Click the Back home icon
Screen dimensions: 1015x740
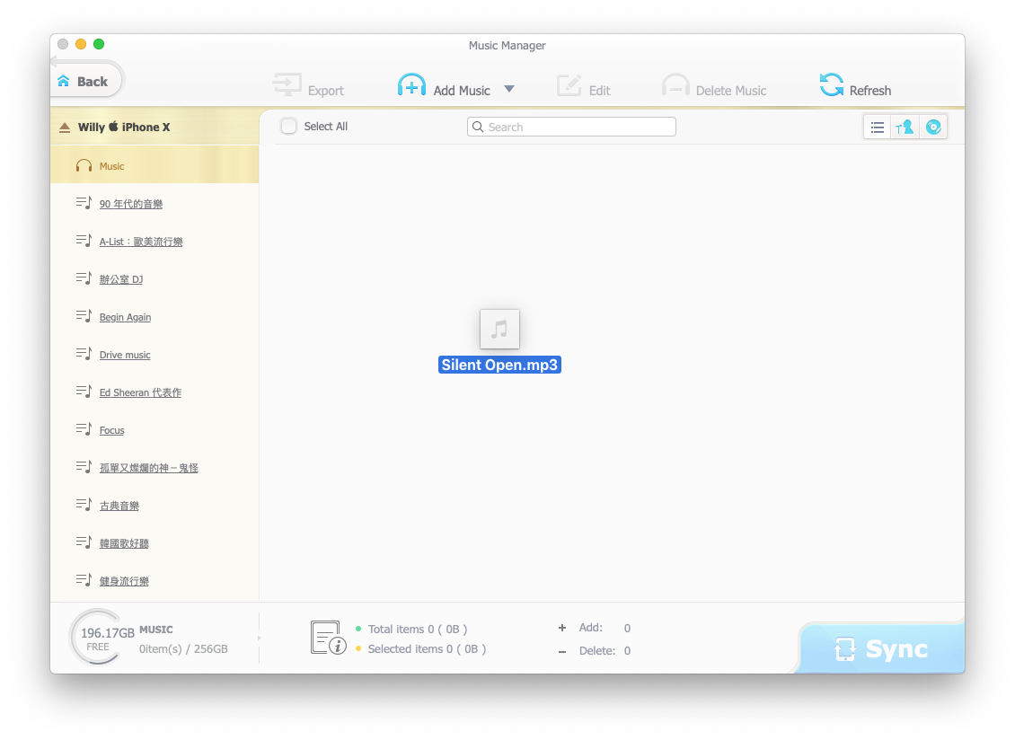[64, 81]
